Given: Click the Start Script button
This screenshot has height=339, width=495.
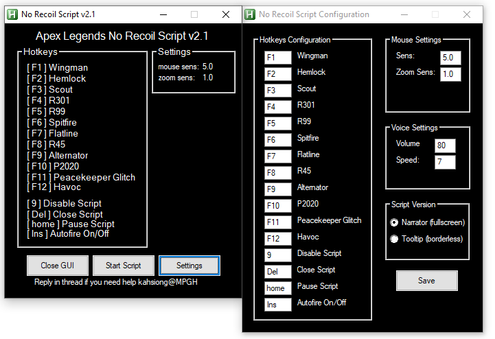Looking at the screenshot, I should 124,266.
